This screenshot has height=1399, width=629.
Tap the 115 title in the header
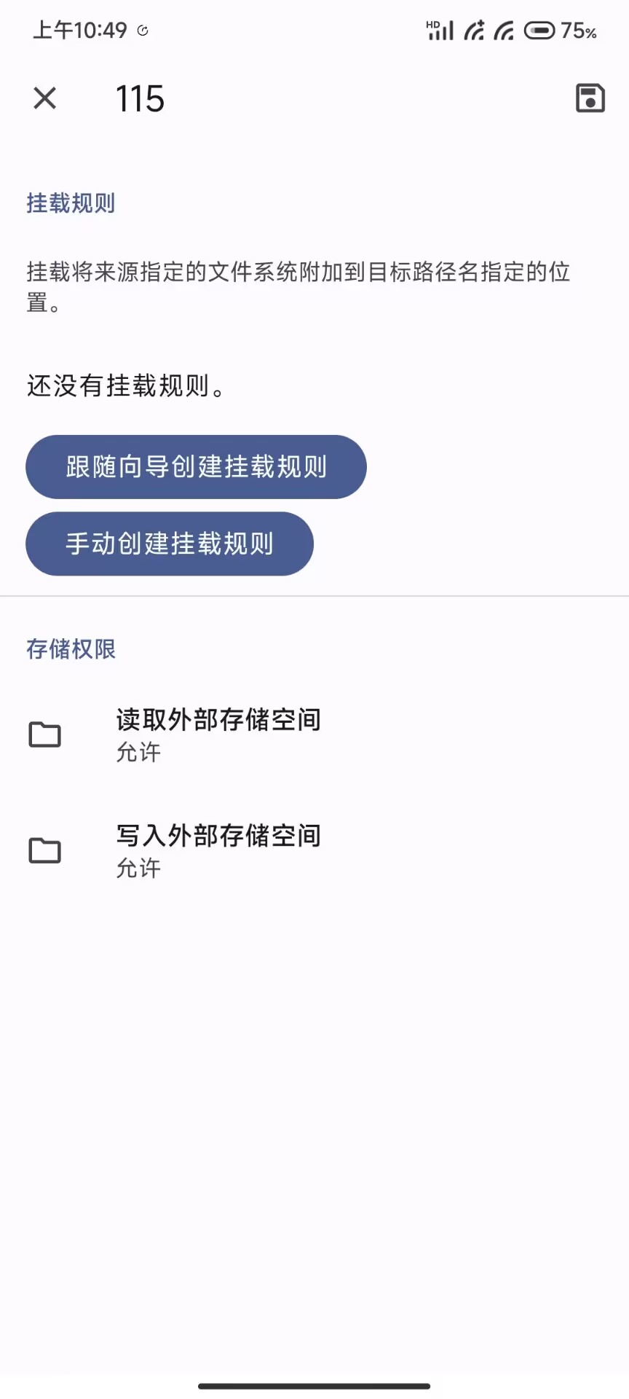click(140, 98)
